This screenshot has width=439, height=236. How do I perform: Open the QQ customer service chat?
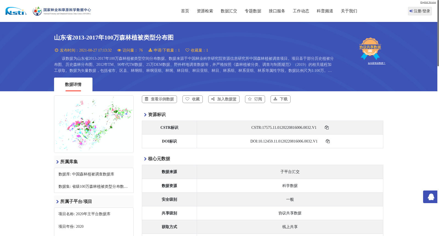tap(430, 197)
